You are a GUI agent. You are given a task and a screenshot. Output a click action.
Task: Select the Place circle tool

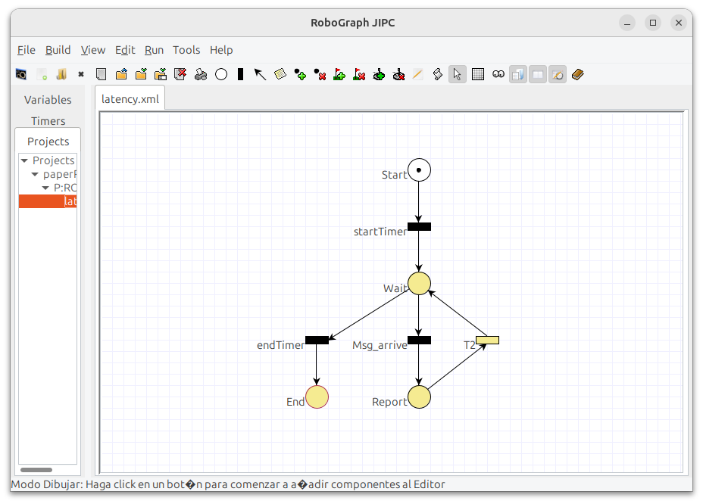pyautogui.click(x=221, y=74)
